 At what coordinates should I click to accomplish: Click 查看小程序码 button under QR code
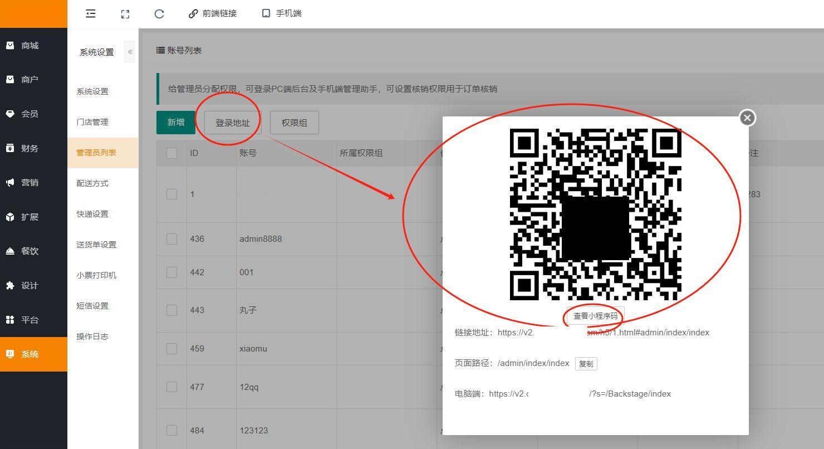pyautogui.click(x=595, y=316)
